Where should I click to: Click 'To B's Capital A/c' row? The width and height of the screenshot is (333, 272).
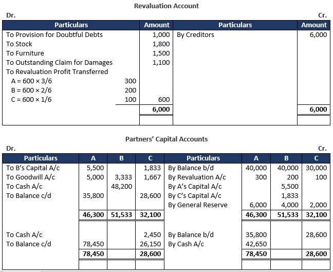(33, 168)
